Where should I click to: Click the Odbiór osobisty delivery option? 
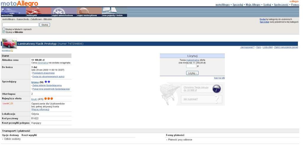12,139
